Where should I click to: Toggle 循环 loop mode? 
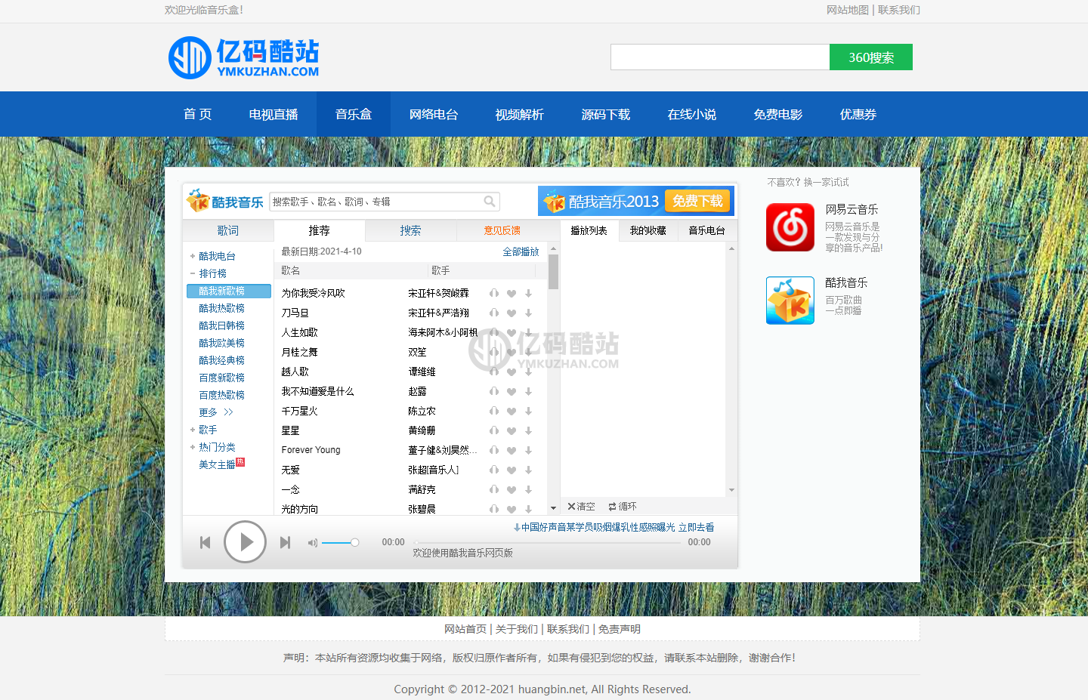pos(623,507)
